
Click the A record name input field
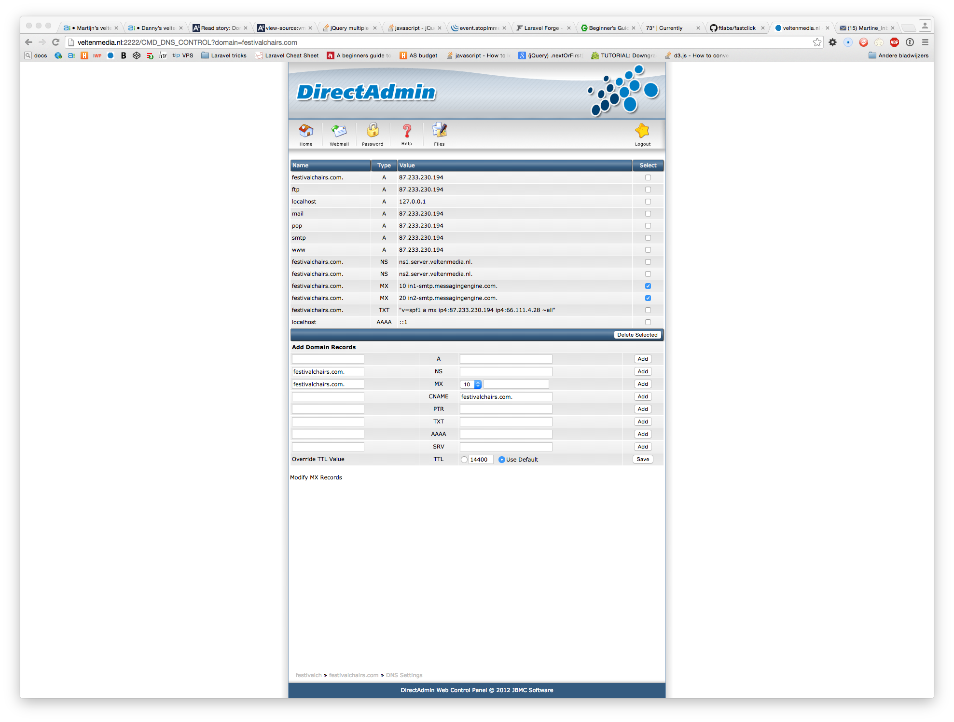tap(328, 359)
